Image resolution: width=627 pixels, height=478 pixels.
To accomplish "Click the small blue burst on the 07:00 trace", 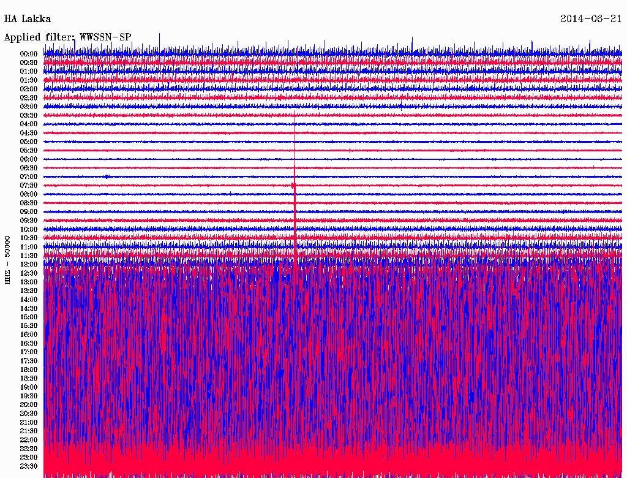I will point(107,176).
